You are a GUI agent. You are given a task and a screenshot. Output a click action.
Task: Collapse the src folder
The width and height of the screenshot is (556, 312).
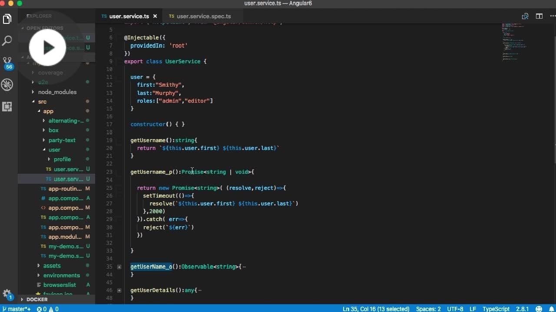coord(33,102)
